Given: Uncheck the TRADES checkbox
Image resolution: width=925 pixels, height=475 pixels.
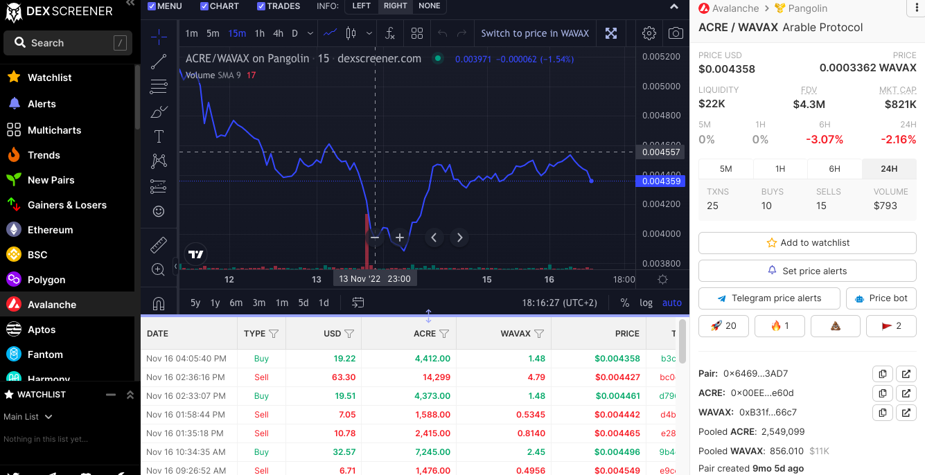Looking at the screenshot, I should (261, 6).
